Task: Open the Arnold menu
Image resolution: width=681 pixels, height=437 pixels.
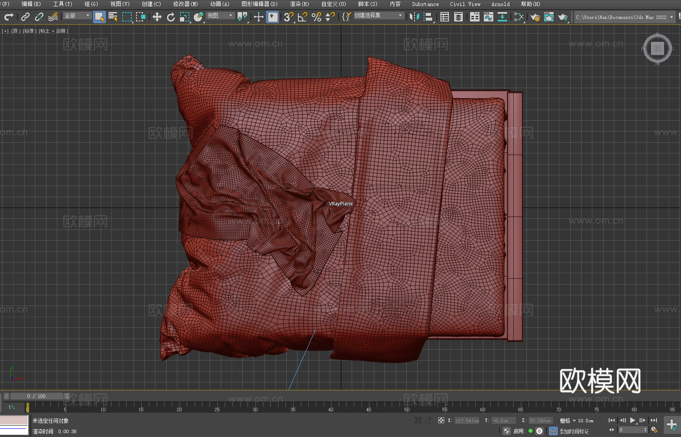Action: click(x=500, y=4)
